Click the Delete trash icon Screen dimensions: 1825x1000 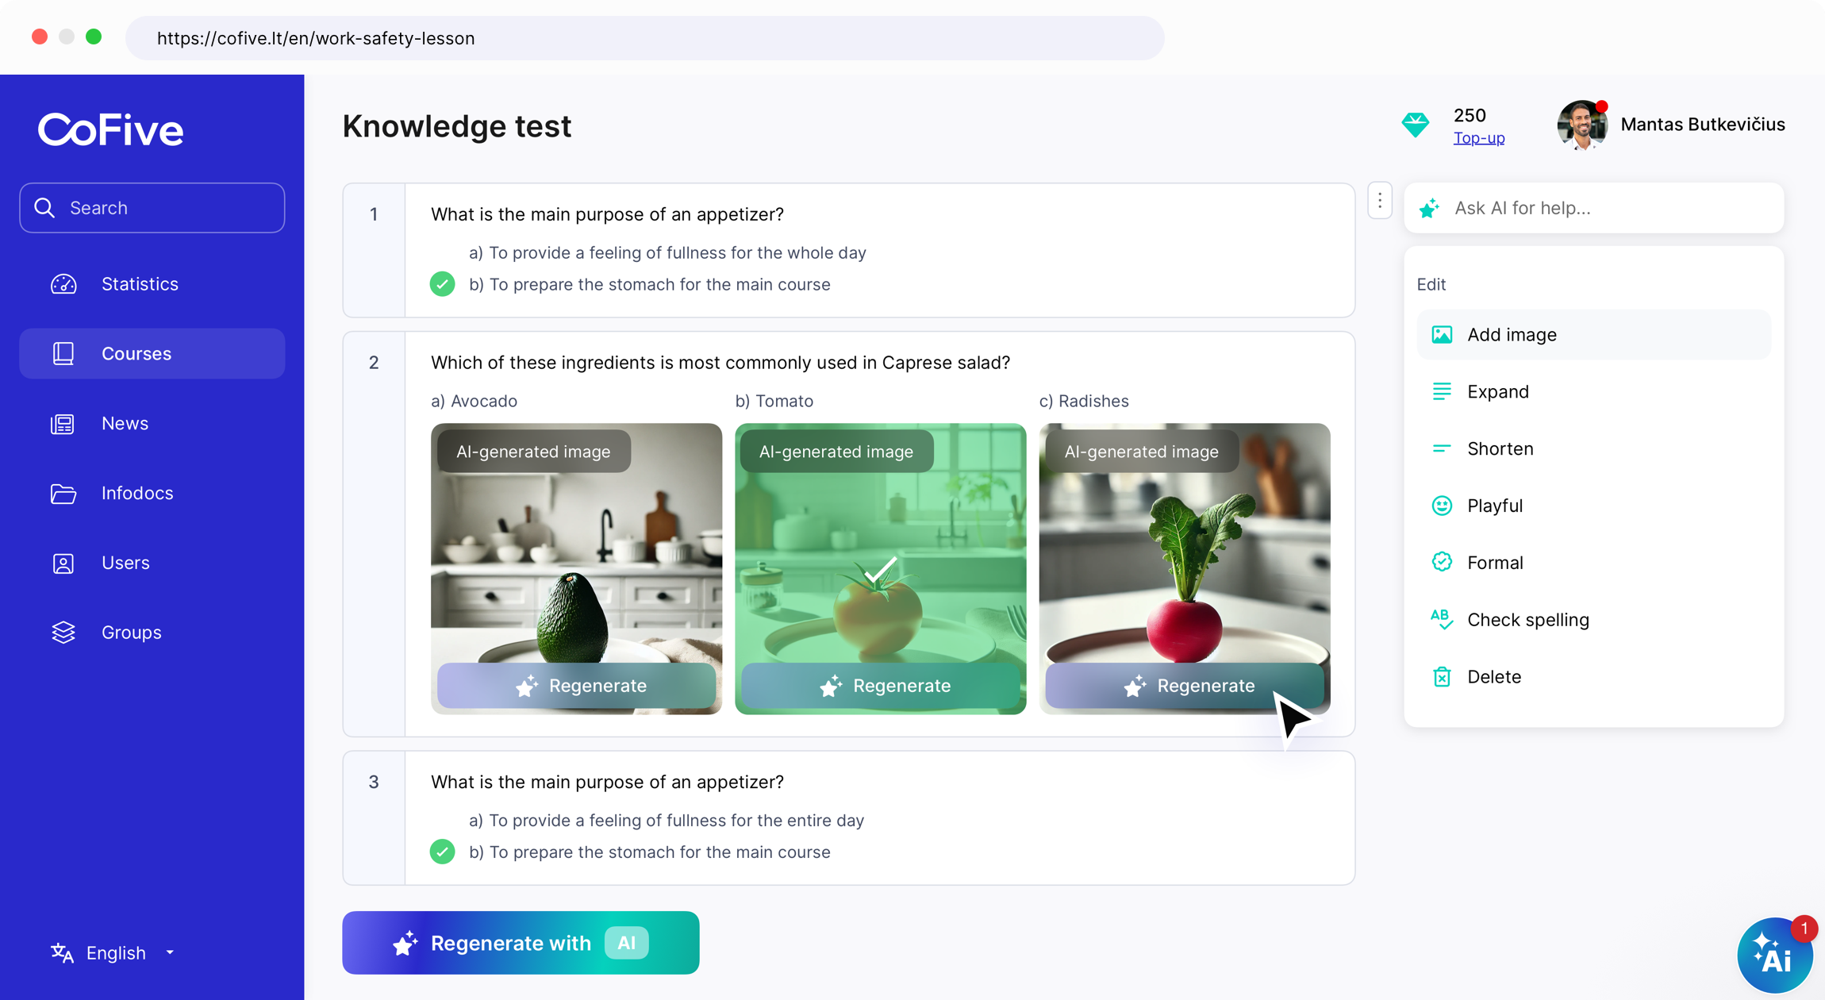pyautogui.click(x=1442, y=677)
